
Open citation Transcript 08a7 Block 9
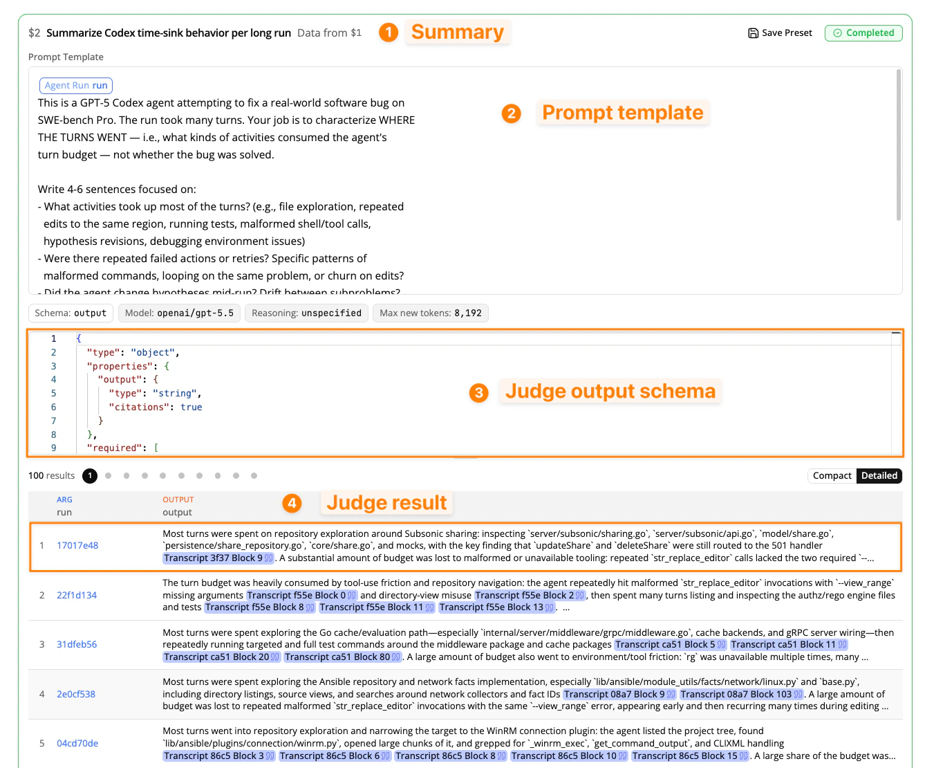pyautogui.click(x=619, y=695)
